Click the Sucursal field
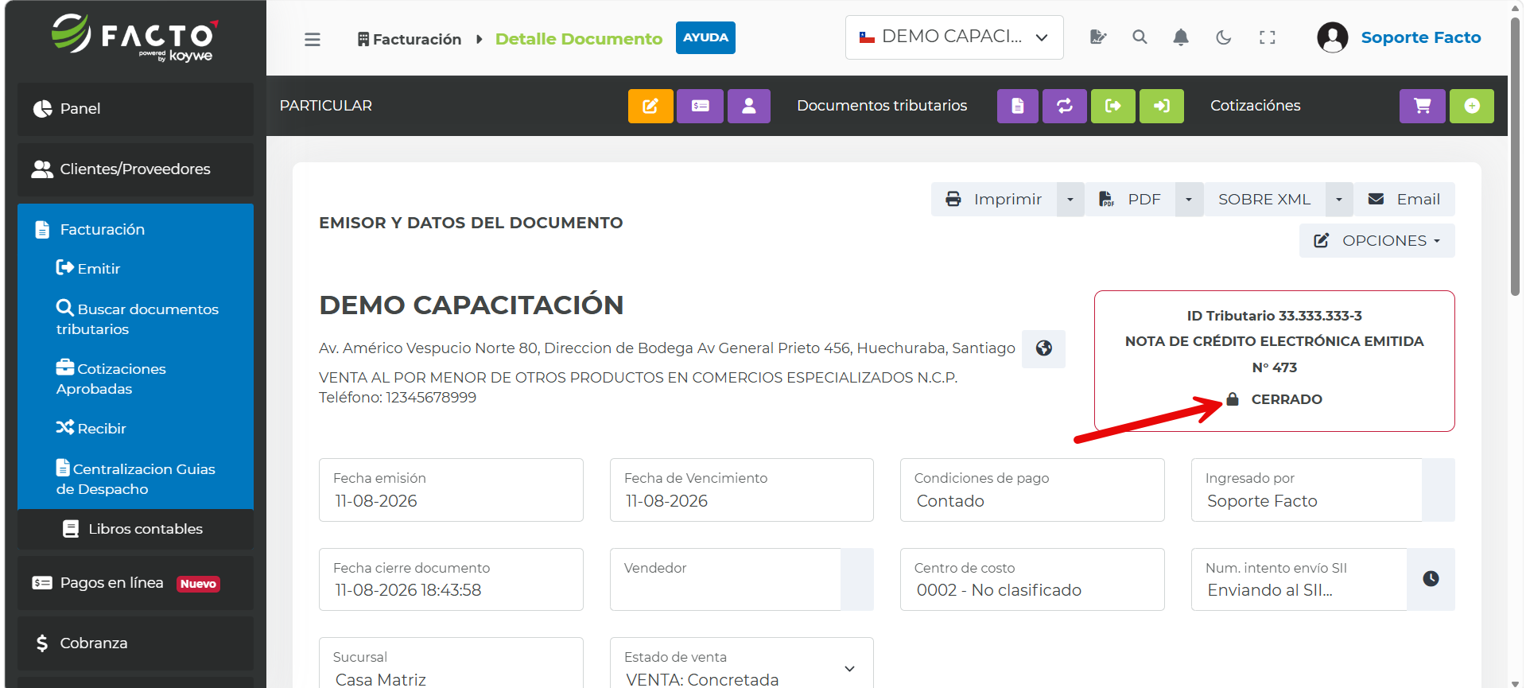This screenshot has height=688, width=1526. point(451,663)
